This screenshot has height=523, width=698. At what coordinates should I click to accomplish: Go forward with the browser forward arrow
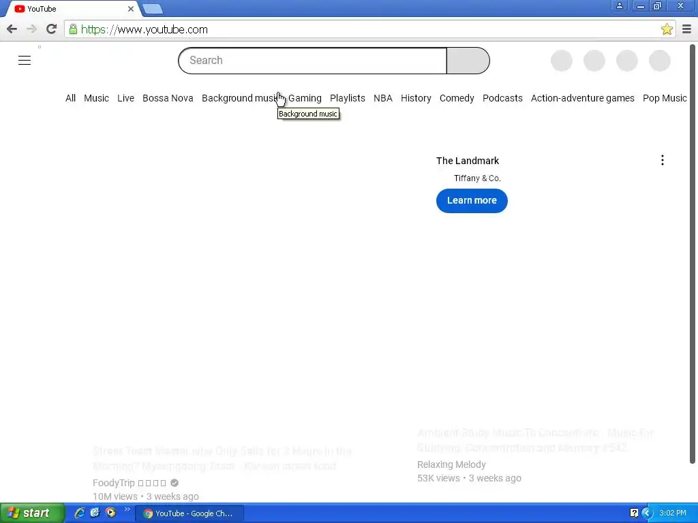tap(31, 29)
